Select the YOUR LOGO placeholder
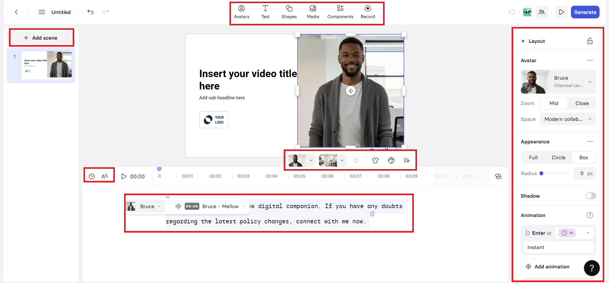The image size is (609, 283). tap(214, 120)
